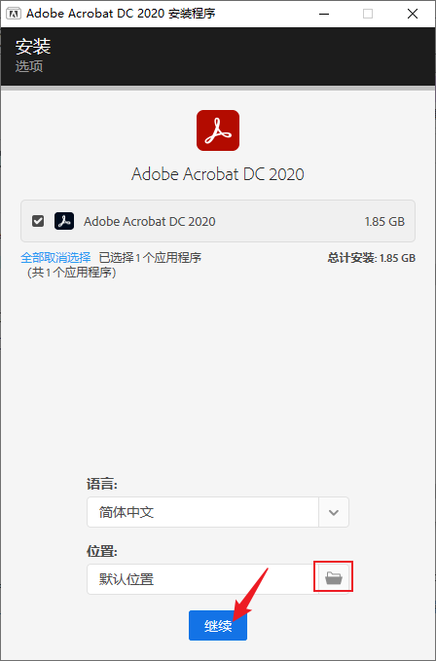This screenshot has height=661, width=436.
Task: Open the 简体中文 language combo box
Action: coord(218,512)
